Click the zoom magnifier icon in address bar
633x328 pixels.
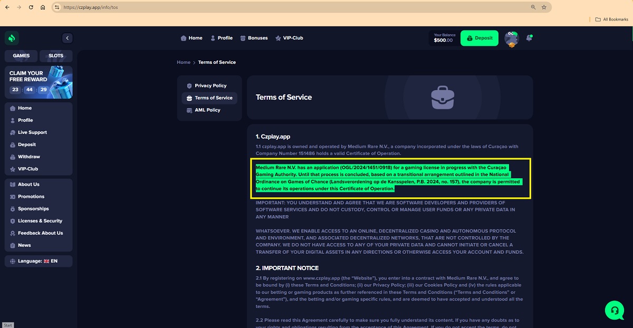[x=533, y=7]
